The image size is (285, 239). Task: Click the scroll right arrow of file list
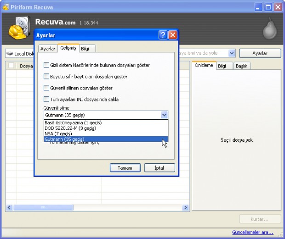click(185, 207)
